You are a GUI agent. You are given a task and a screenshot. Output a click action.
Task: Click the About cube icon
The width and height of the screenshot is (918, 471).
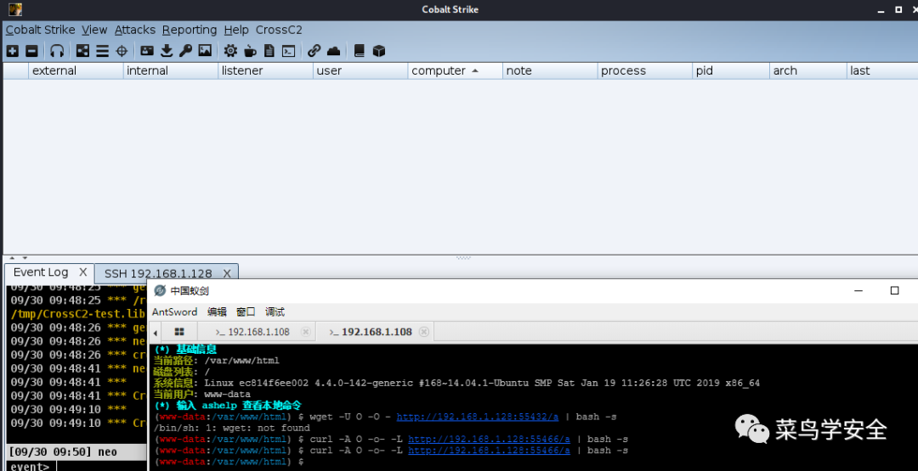tap(379, 51)
